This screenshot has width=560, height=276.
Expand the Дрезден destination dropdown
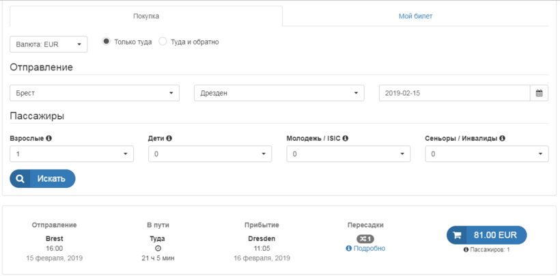(x=279, y=93)
